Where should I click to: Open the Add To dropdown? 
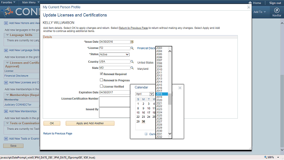pos(260,12)
